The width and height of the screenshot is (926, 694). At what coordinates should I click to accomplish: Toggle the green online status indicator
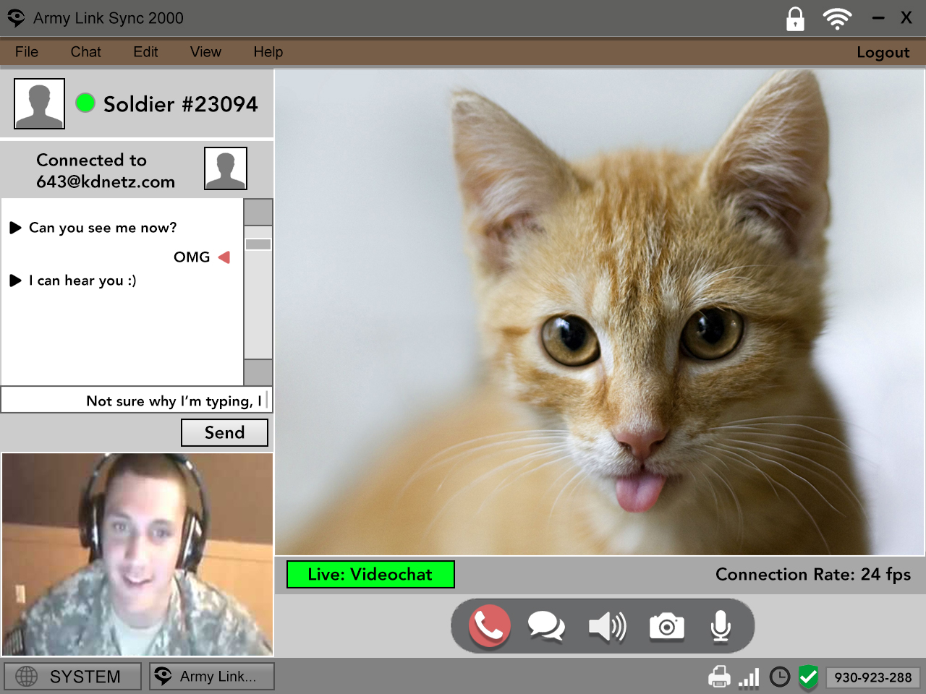tap(85, 103)
